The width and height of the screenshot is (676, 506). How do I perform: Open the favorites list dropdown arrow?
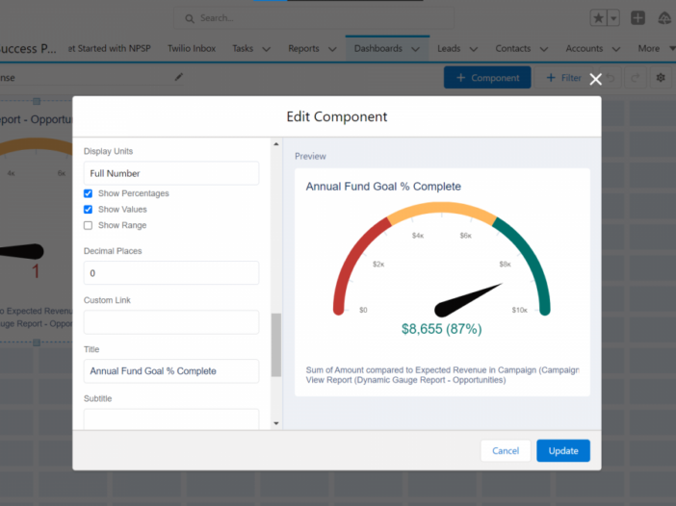(x=613, y=18)
